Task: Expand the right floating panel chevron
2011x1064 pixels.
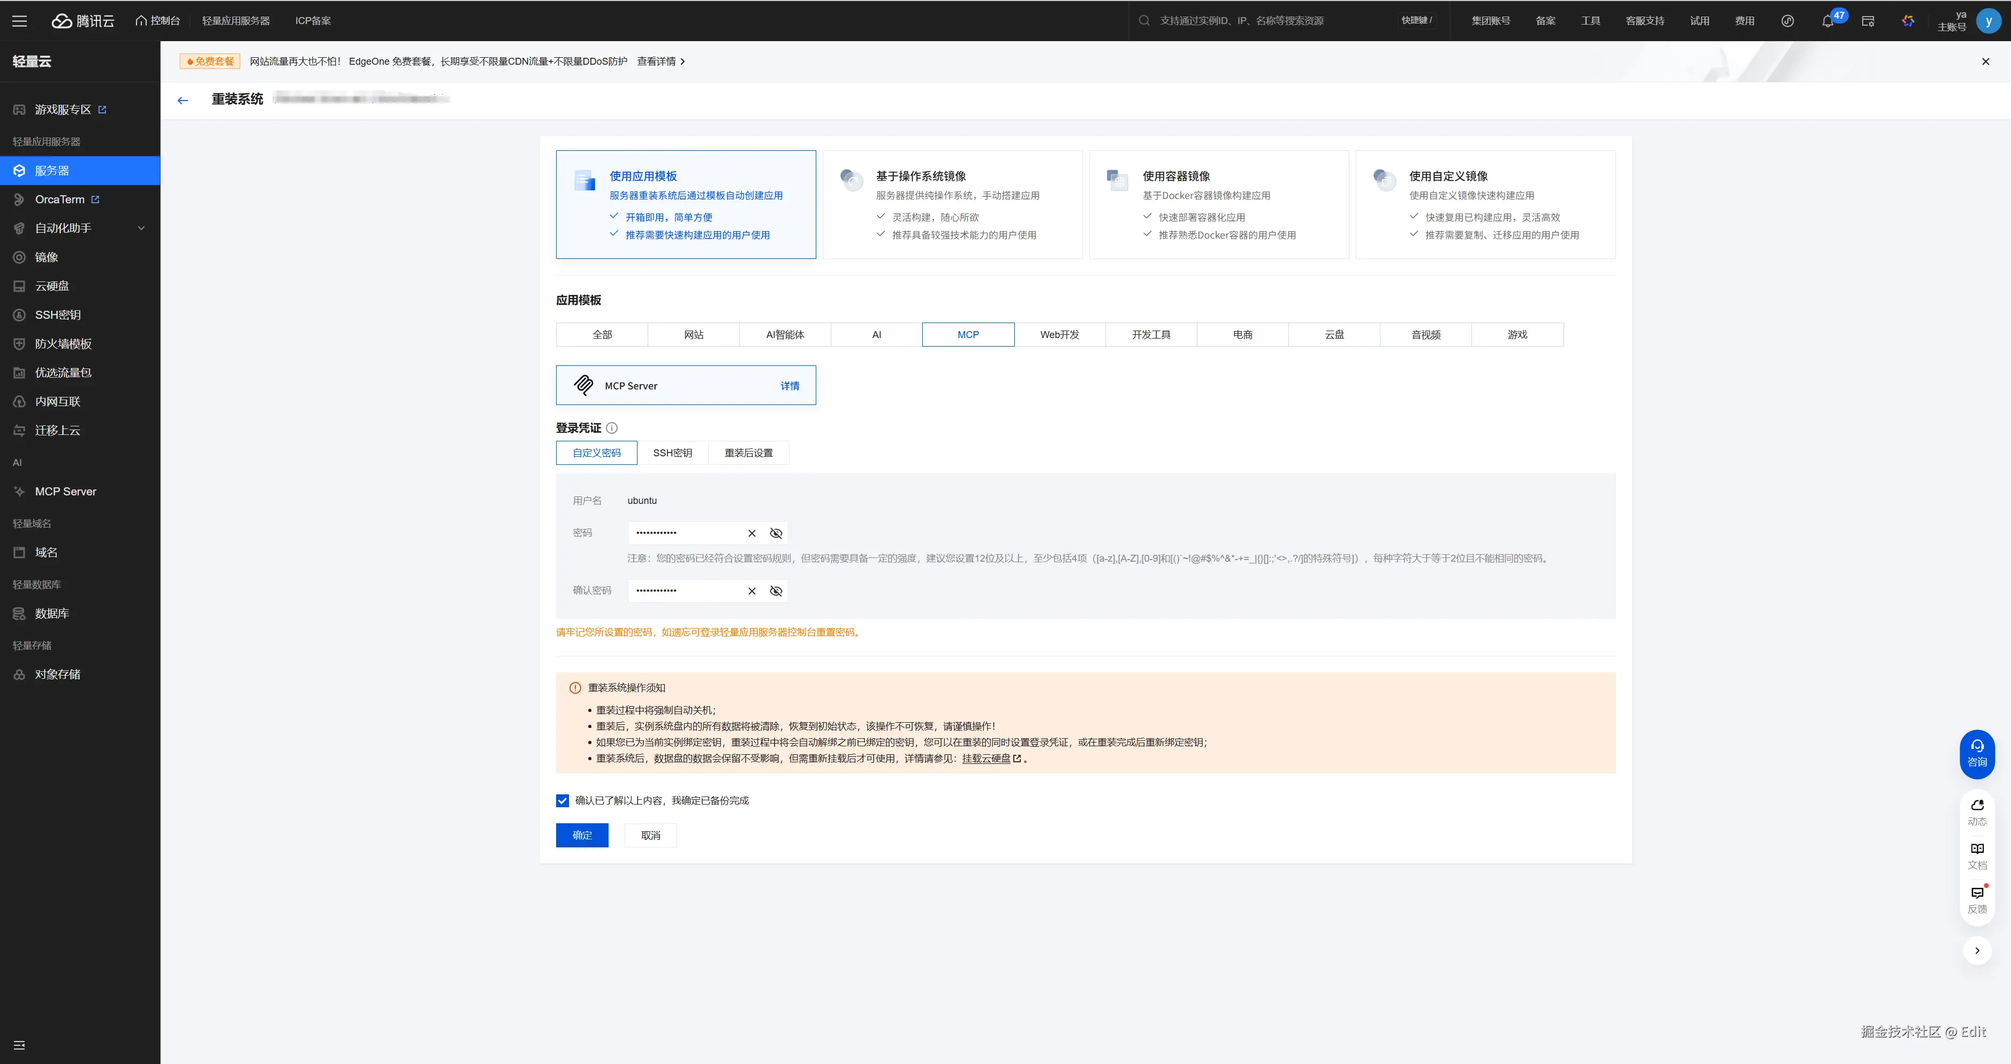Action: 1977,950
